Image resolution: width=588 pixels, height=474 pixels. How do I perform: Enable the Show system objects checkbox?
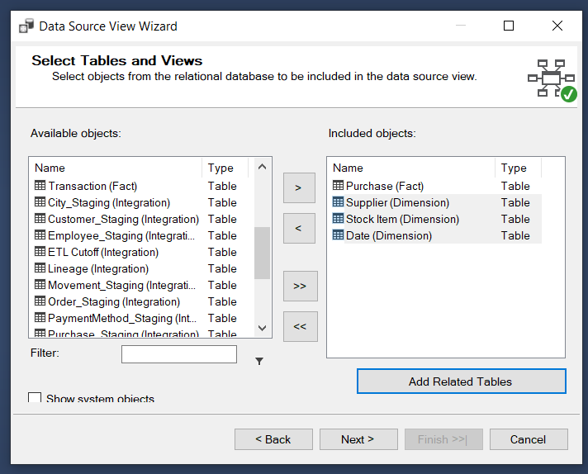pos(35,399)
